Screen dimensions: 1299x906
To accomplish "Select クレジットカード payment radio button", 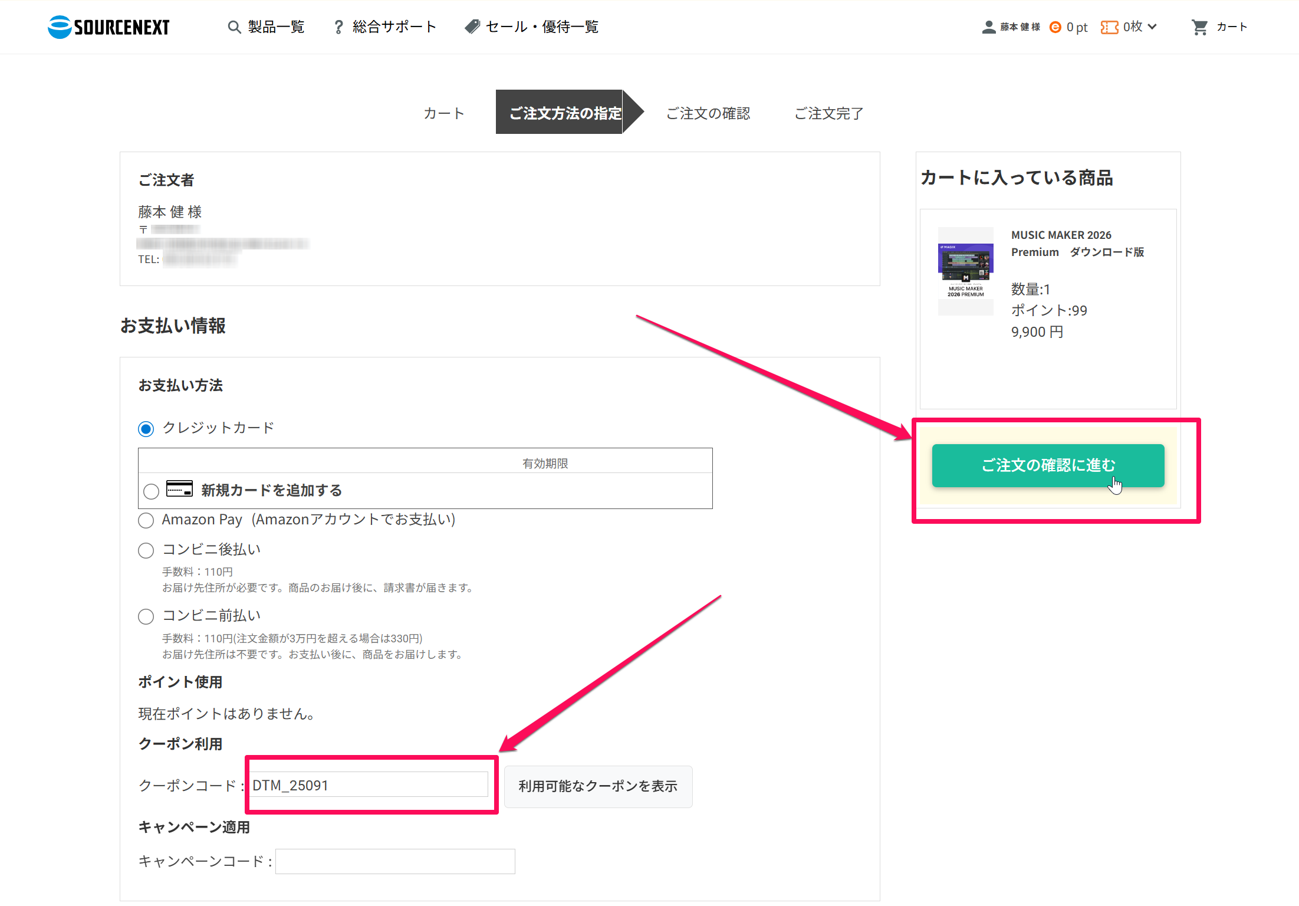I will (146, 429).
